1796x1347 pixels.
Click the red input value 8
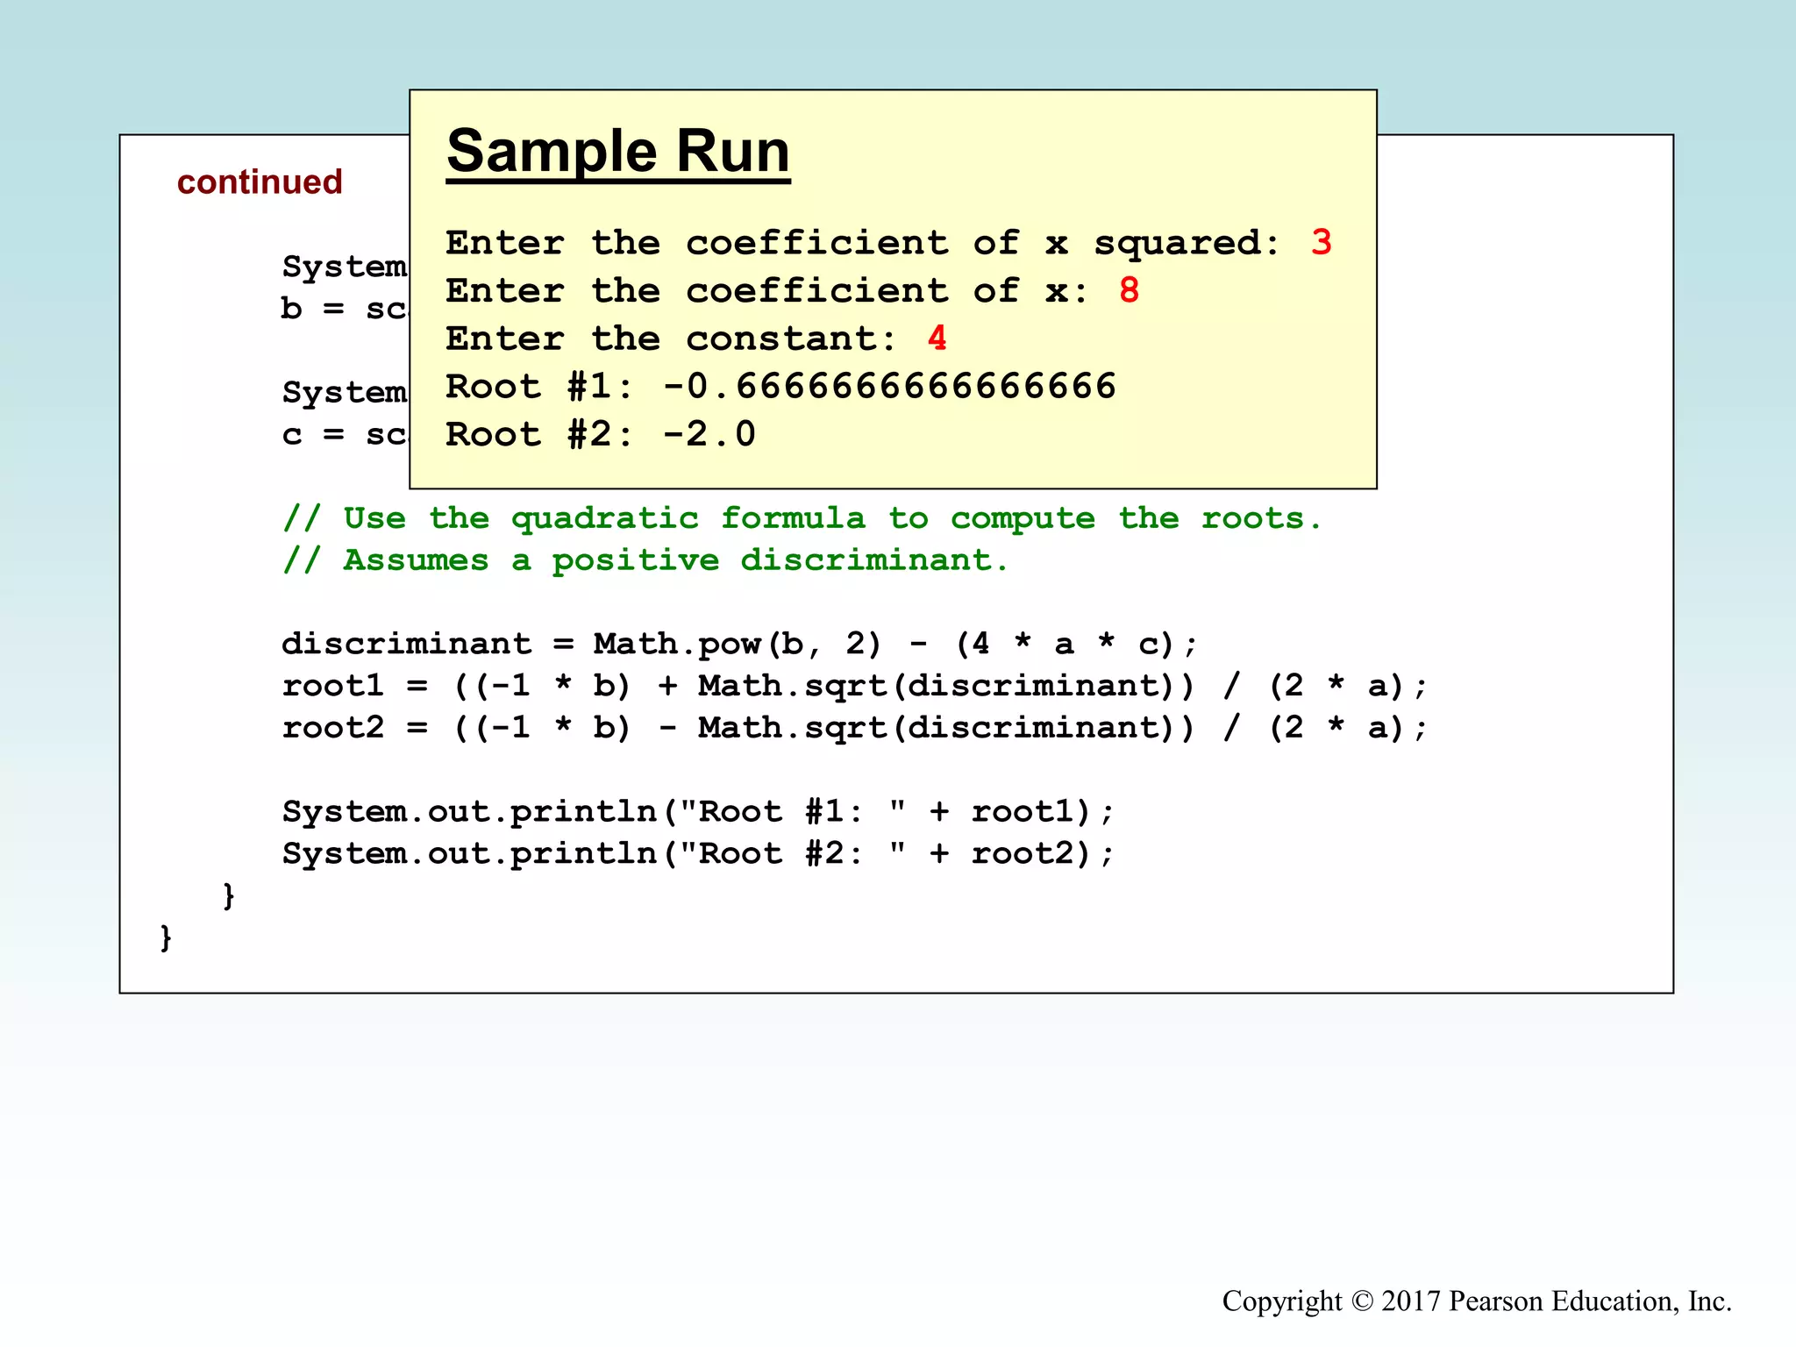click(x=1129, y=291)
